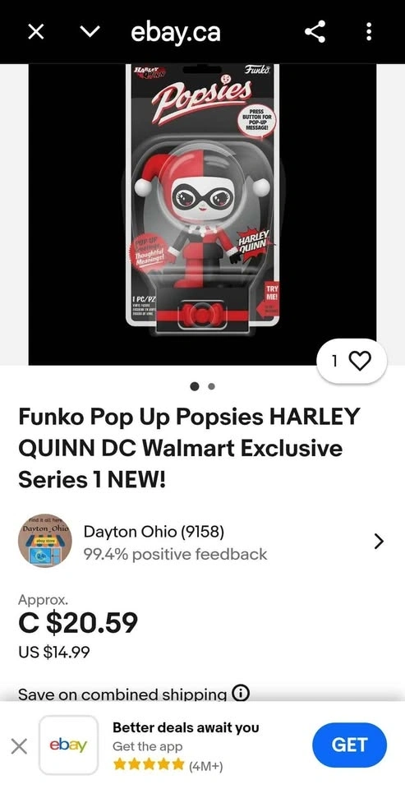Dismiss the eBay app banner
405x789 pixels.
coord(19,745)
